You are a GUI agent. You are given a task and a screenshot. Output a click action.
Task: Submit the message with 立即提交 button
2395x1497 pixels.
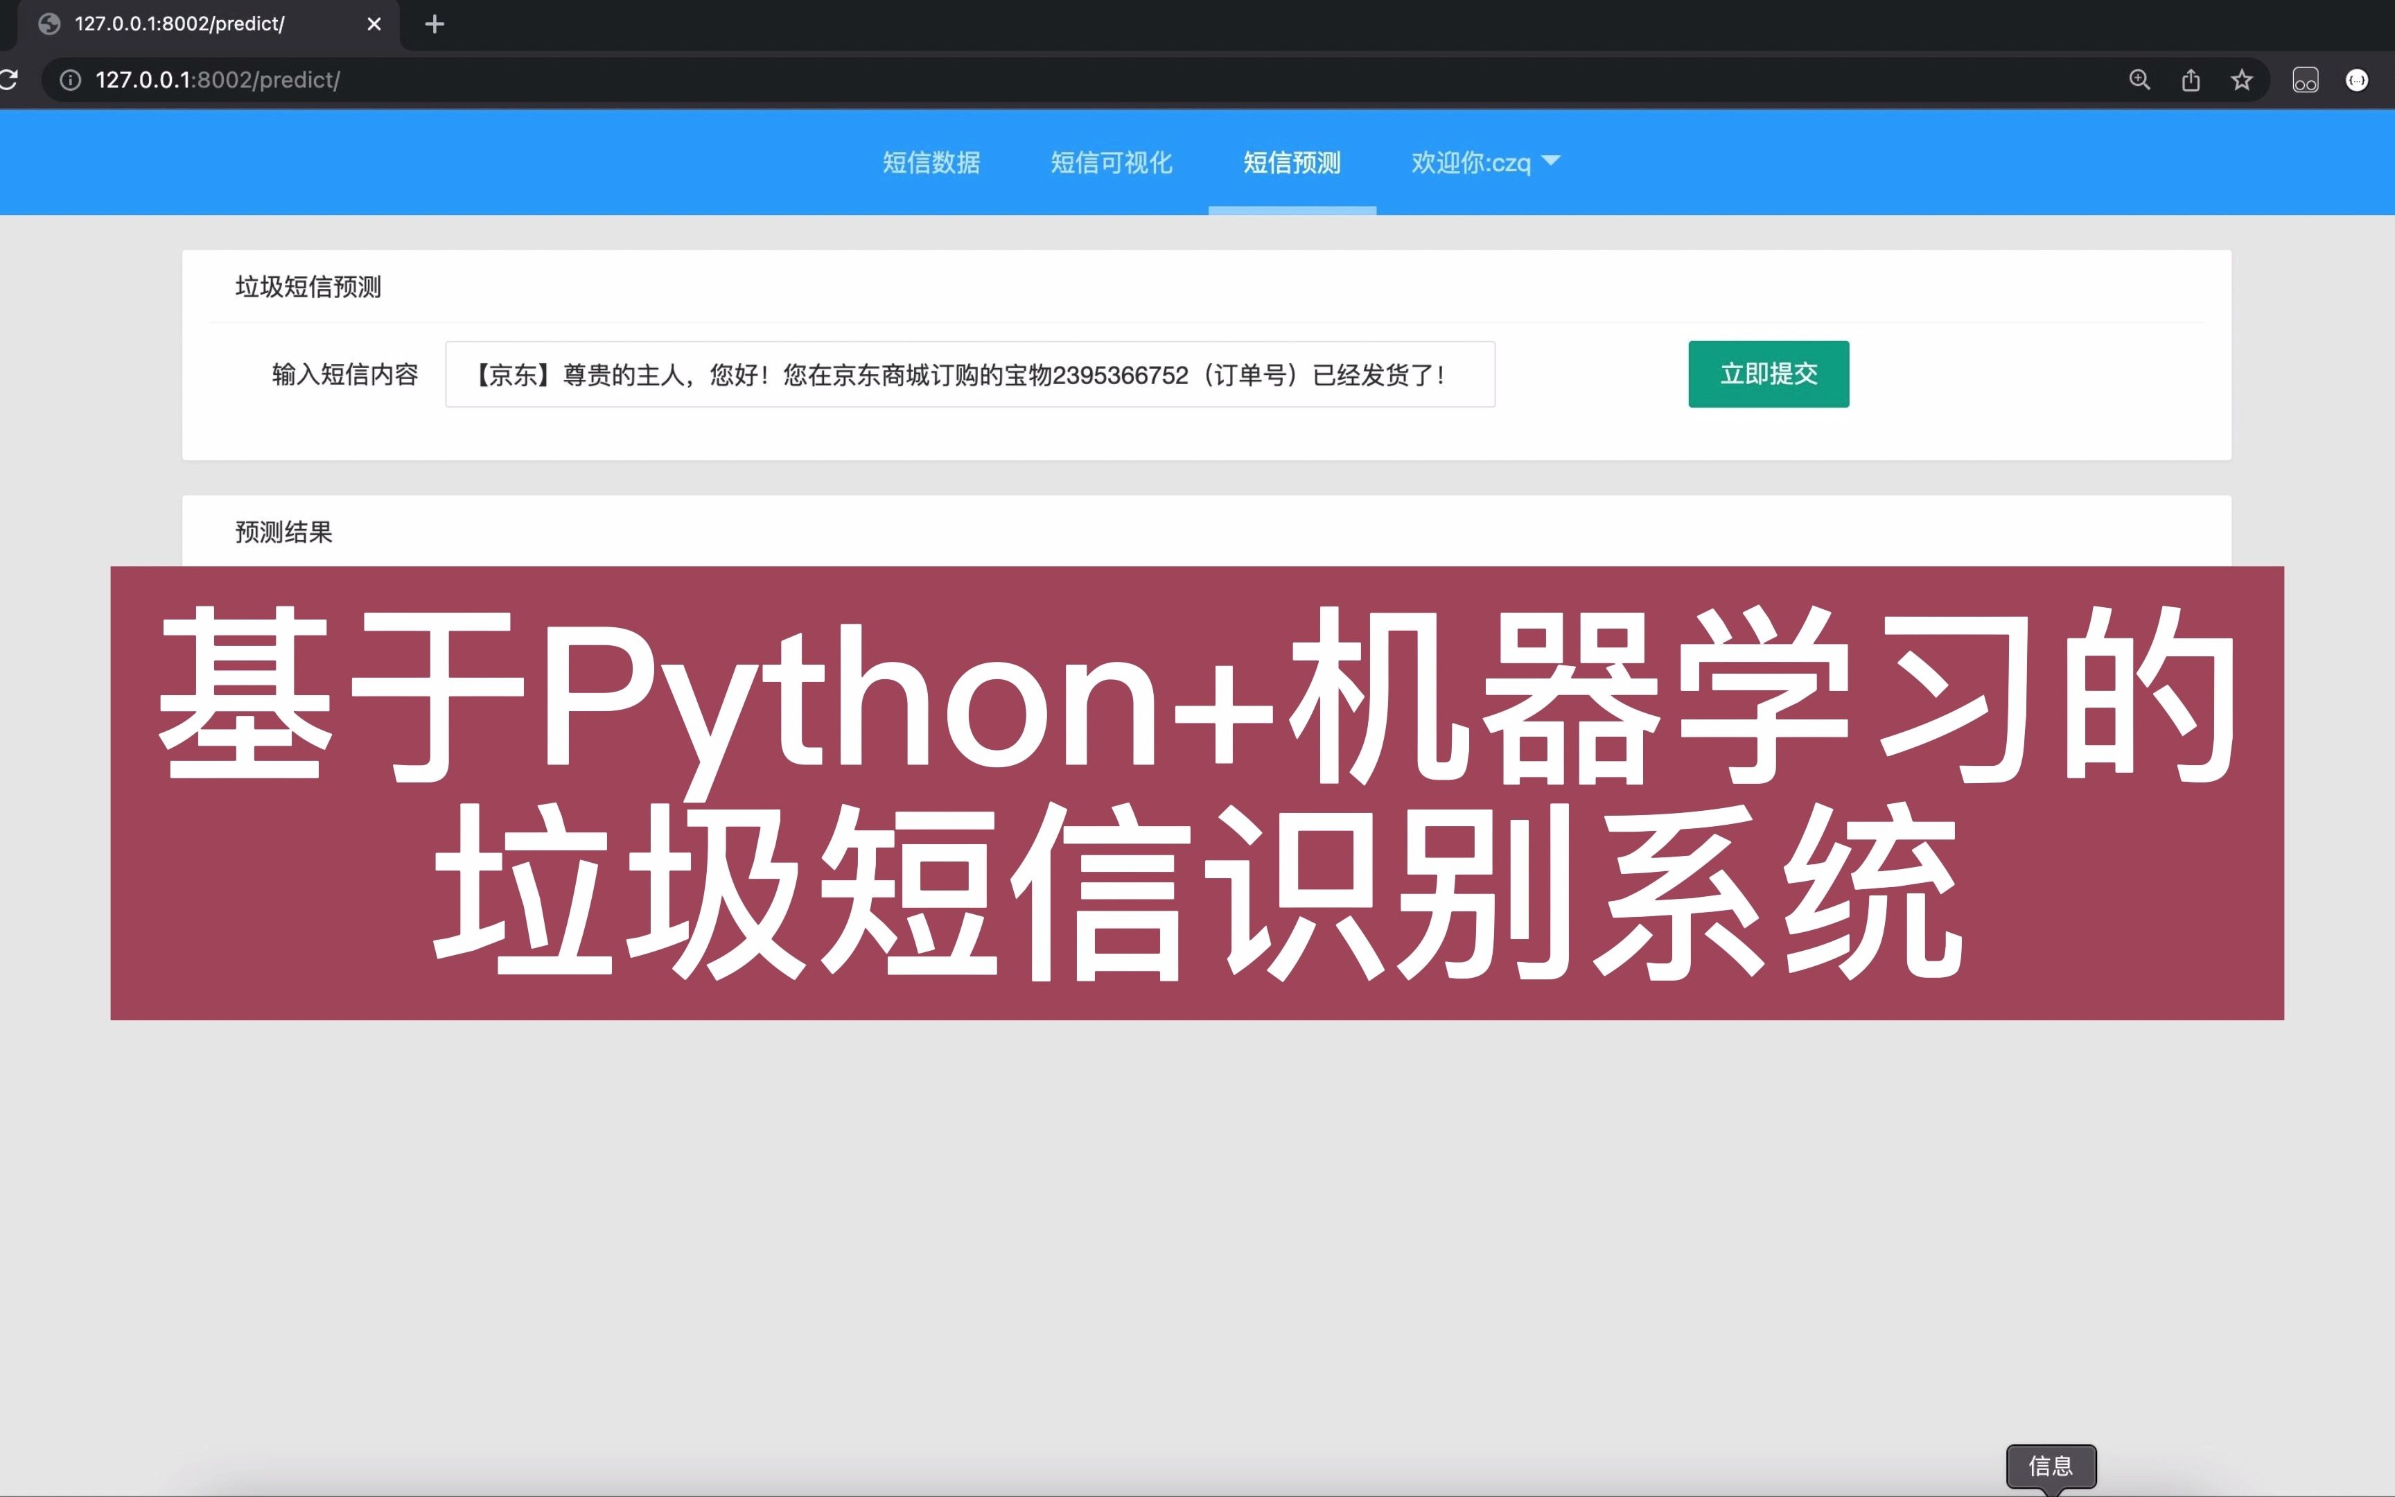[x=1769, y=374]
